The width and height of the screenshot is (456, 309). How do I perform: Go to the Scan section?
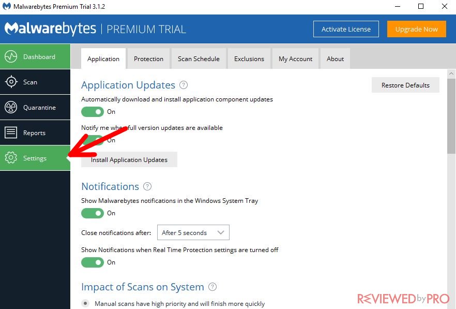[x=35, y=82]
